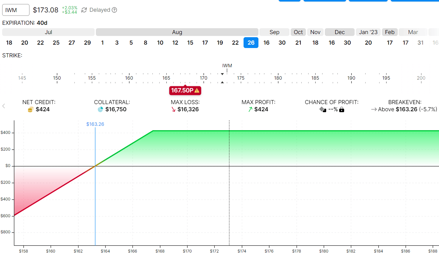439x255 pixels.
Task: Click the $16,750 Collateral value
Action: 116,109
